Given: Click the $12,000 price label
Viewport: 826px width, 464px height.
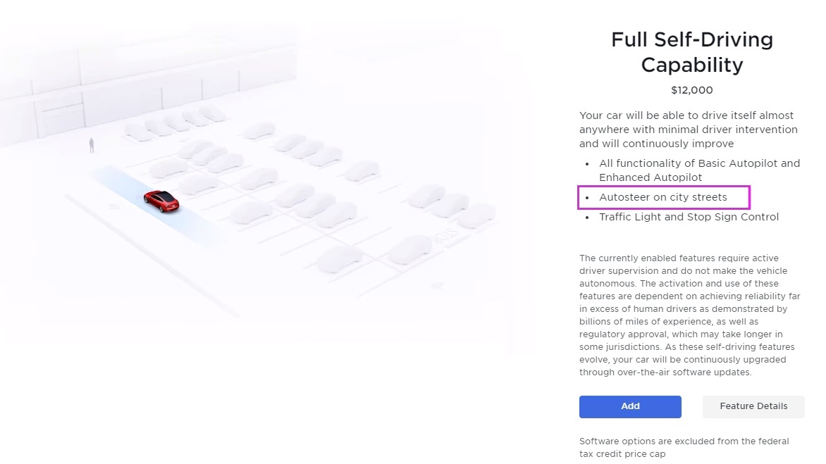Looking at the screenshot, I should click(x=691, y=90).
